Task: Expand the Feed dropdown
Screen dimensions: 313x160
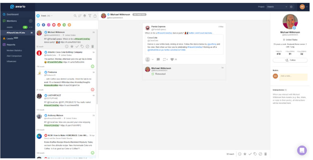Action: (47, 16)
